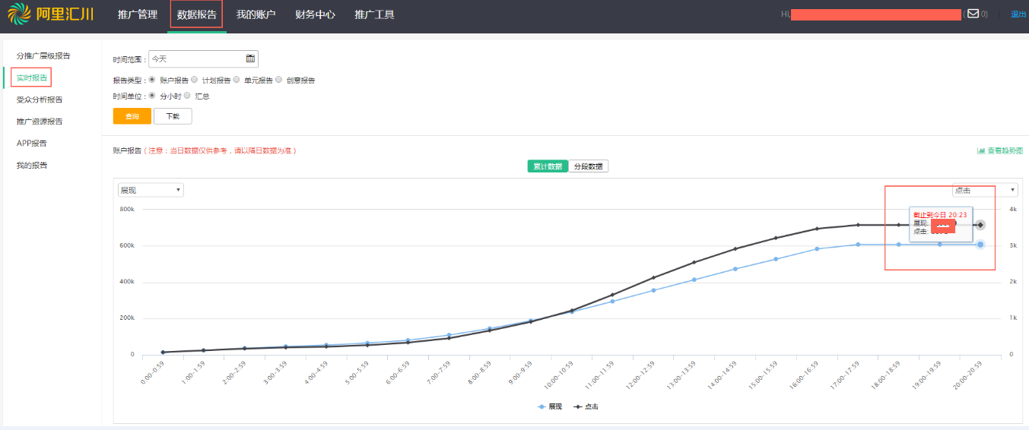Select the 计划报告 radio button
Screen dimensions: 1029x430
click(x=195, y=79)
